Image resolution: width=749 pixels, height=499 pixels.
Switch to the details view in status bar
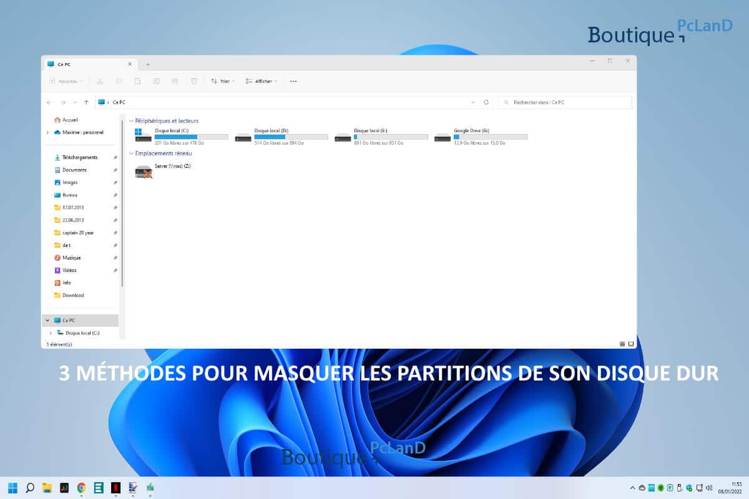point(622,344)
